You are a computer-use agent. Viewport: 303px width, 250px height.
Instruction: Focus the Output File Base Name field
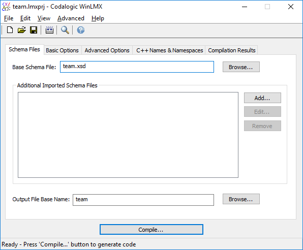[x=143, y=200]
